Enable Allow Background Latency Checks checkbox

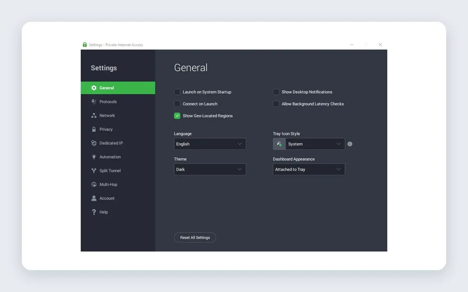276,104
